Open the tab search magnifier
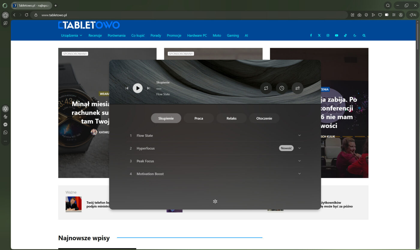 tap(388, 5)
